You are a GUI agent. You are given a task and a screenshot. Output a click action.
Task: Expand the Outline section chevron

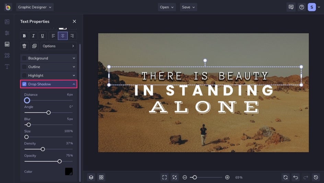(x=74, y=67)
